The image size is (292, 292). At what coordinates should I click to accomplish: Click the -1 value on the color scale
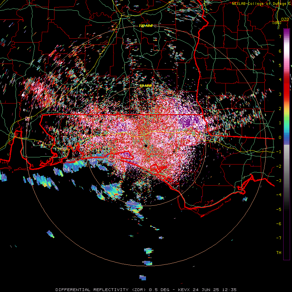coord(279,152)
